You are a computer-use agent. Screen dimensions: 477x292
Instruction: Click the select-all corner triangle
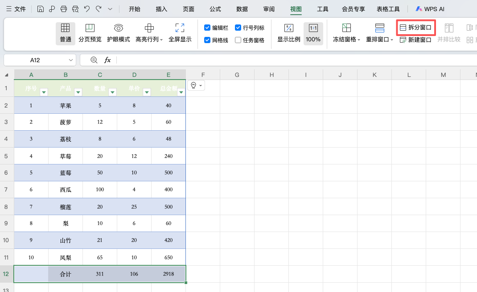[7, 75]
